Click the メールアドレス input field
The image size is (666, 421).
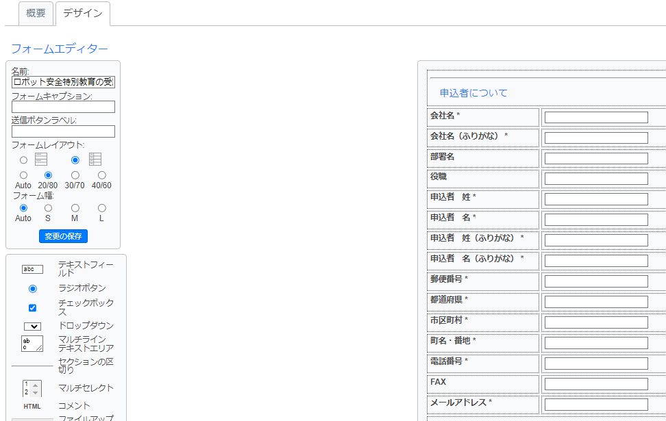[596, 405]
